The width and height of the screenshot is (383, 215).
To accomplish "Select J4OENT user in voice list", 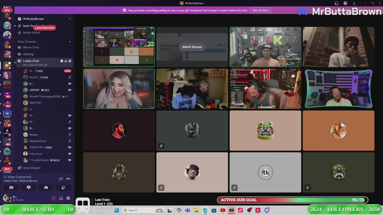I will 34,90.
